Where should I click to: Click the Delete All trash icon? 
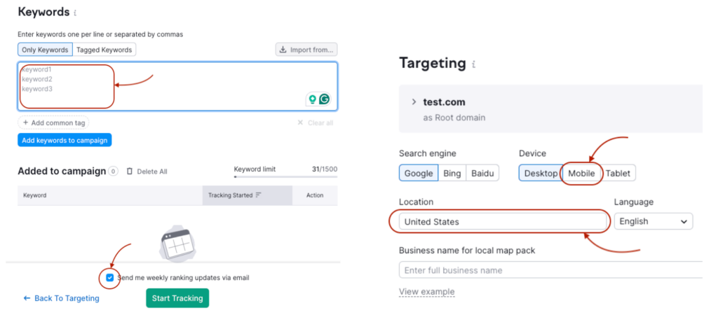tap(130, 171)
